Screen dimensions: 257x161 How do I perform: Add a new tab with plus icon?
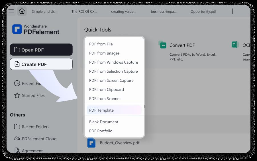232,11
